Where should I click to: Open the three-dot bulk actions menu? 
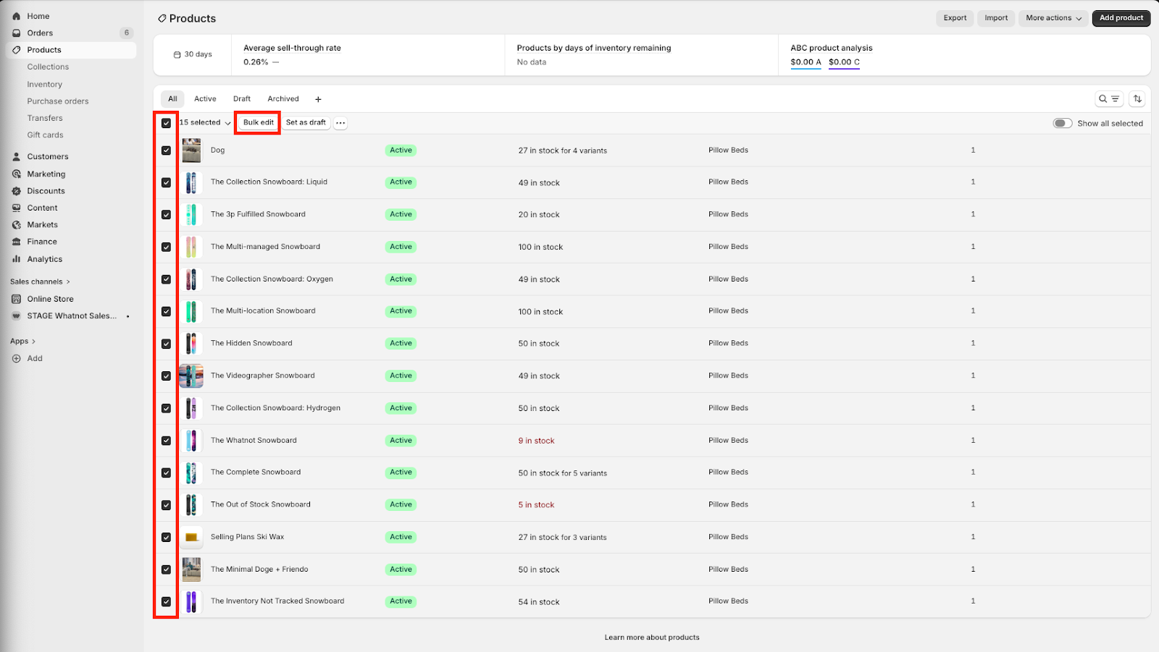[340, 123]
